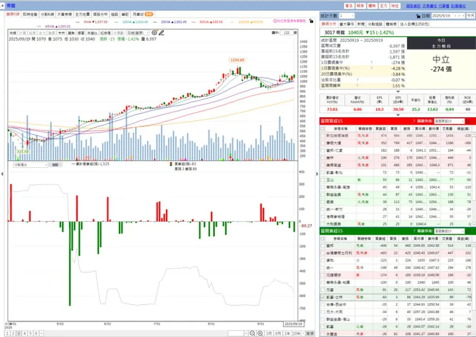Open 體檢表 tab in right panel

(391, 24)
